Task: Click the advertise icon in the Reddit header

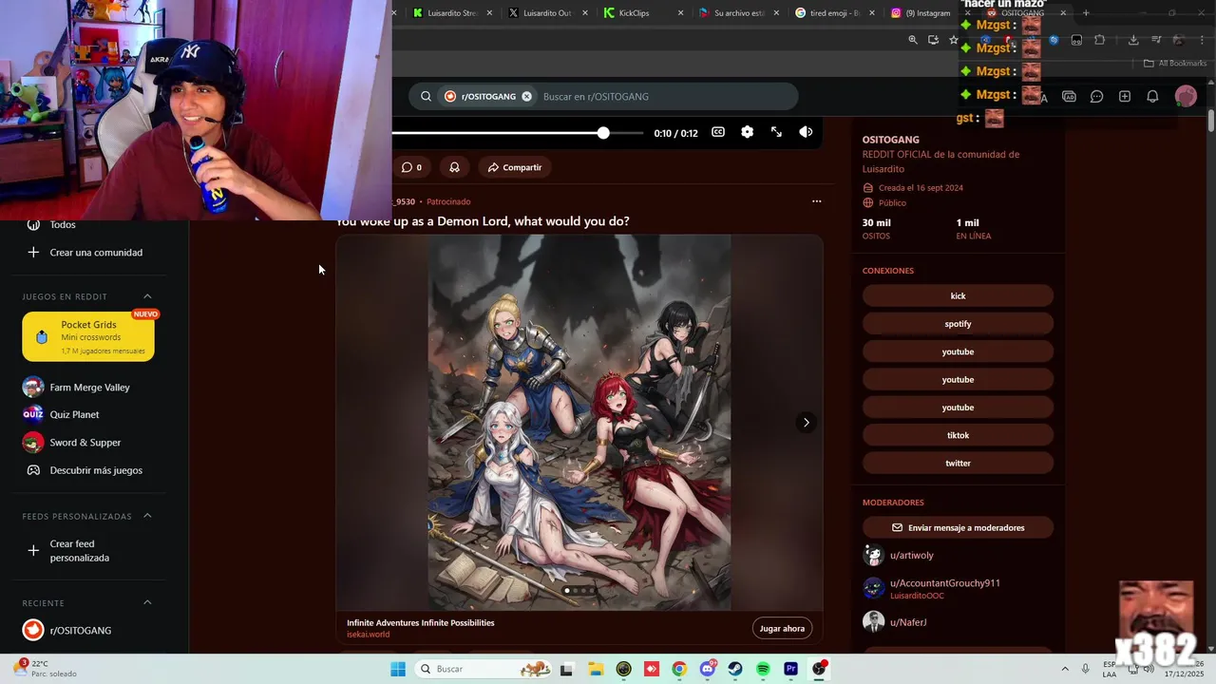Action: [1069, 96]
